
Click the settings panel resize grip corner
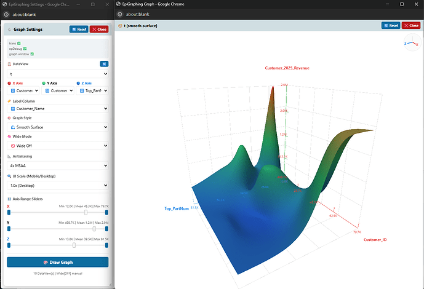point(110,284)
